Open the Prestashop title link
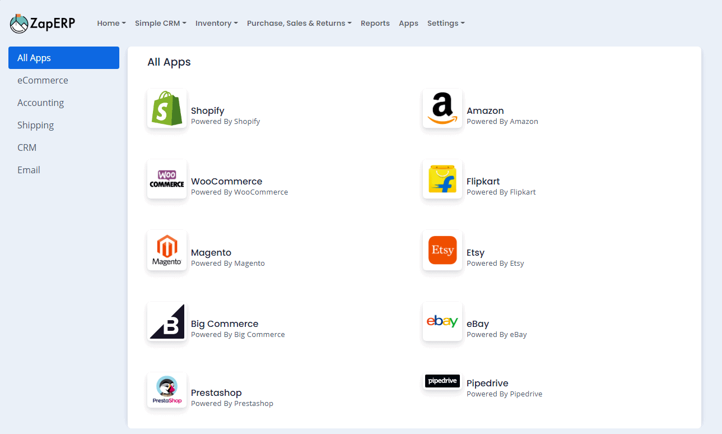The width and height of the screenshot is (722, 434). [x=216, y=393]
